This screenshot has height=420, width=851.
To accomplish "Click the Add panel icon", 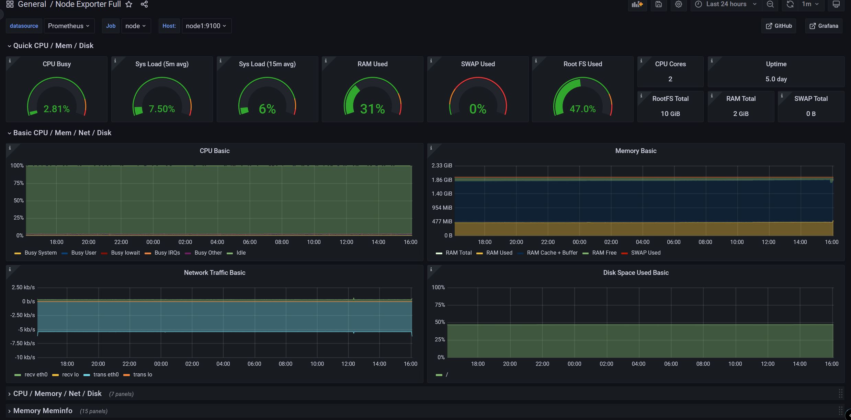I will (x=637, y=4).
